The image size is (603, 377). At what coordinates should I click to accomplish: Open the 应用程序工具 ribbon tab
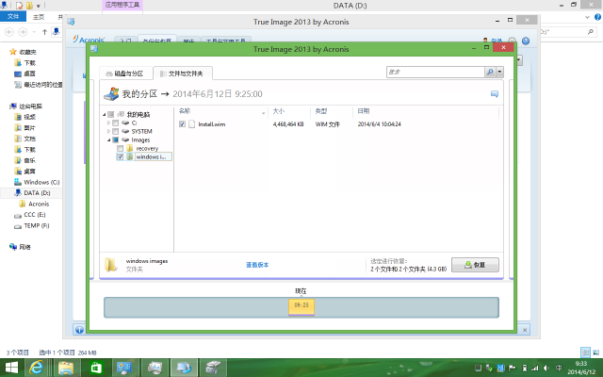[x=122, y=6]
